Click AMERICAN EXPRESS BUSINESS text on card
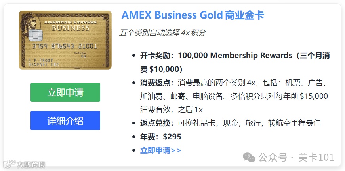Image resolution: width=345 pixels, height=171 pixels. [x=71, y=26]
